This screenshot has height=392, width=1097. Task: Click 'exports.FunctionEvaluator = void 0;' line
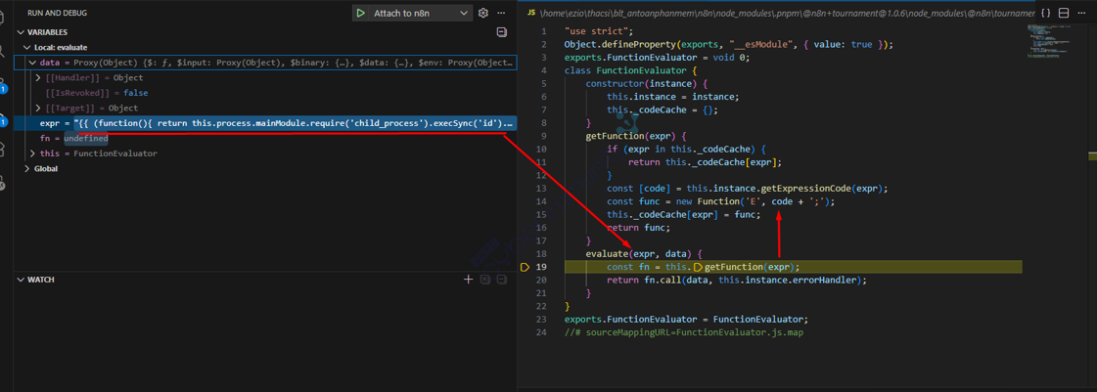(657, 58)
